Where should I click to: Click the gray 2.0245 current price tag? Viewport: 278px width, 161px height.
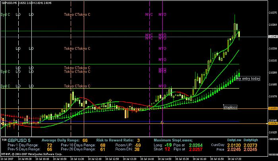[273, 37]
